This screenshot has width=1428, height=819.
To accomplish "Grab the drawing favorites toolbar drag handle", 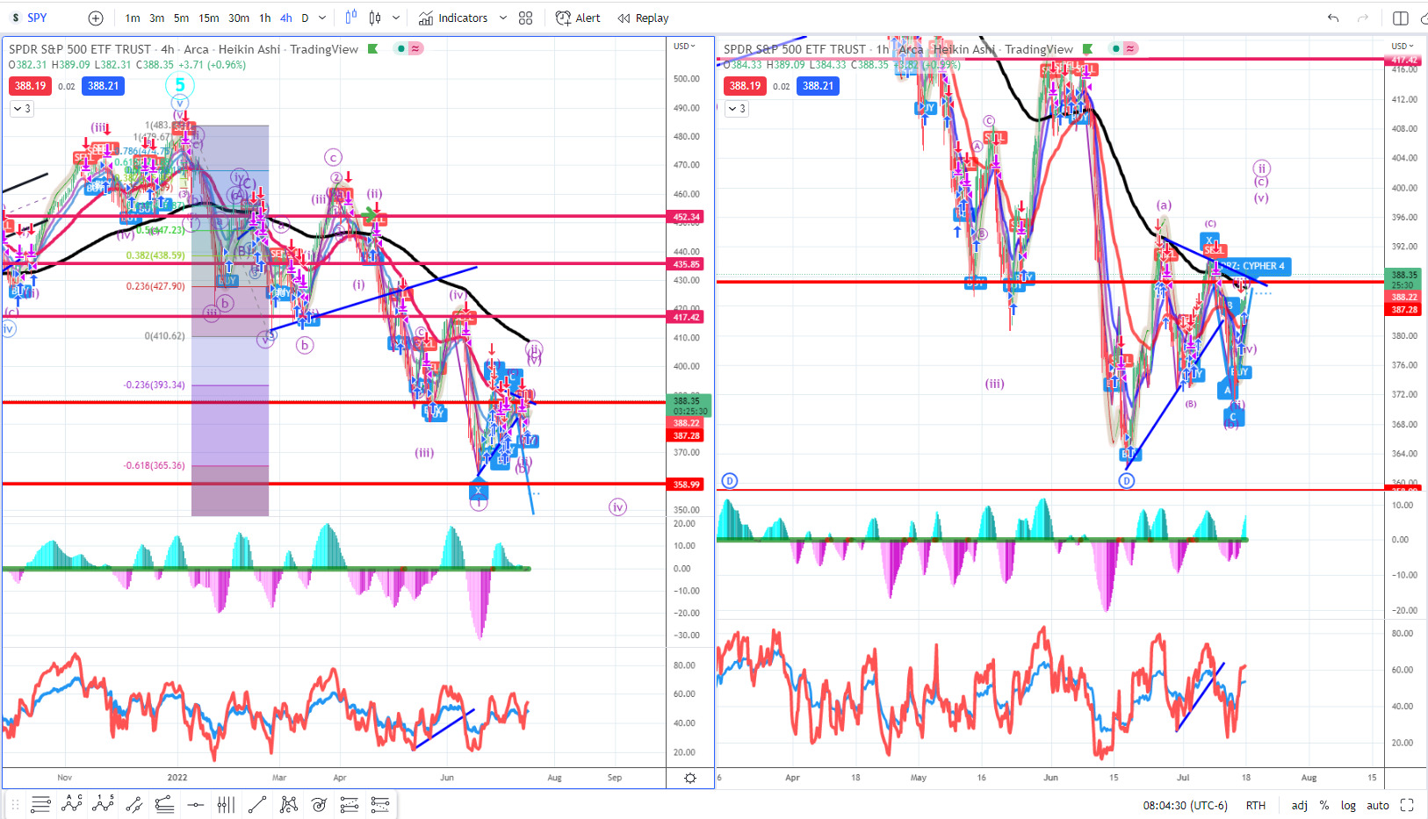I will [x=15, y=804].
